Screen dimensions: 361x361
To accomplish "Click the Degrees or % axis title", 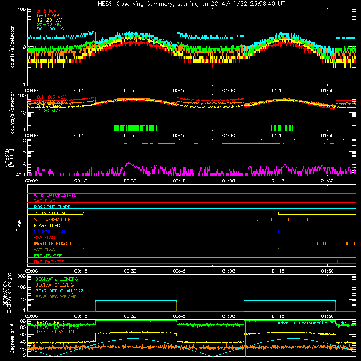I will coord(12,338).
